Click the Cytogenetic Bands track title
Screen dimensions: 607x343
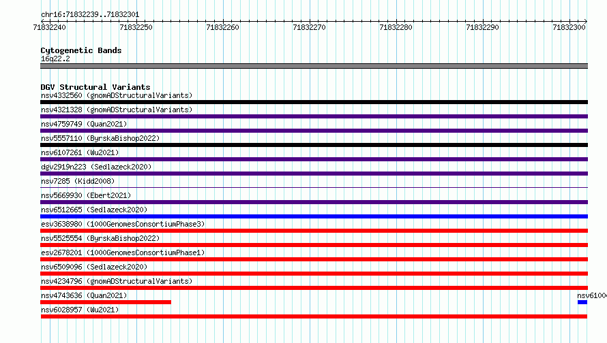click(x=81, y=50)
